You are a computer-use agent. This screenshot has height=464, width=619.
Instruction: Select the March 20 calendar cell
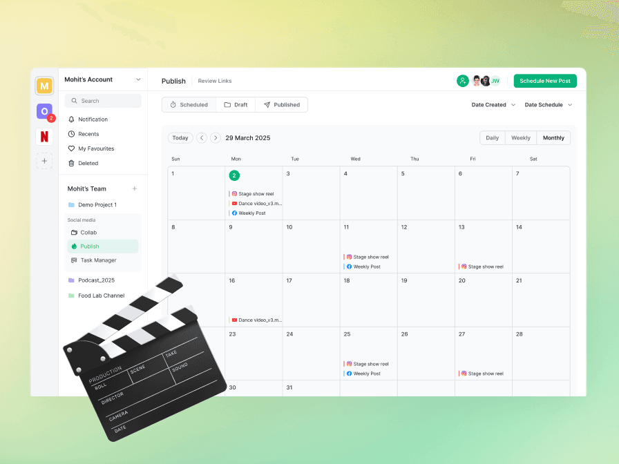click(x=484, y=300)
